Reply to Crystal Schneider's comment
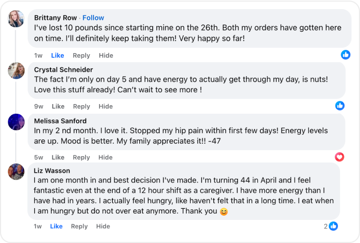Screen dimensions: 360x243 click(x=82, y=107)
